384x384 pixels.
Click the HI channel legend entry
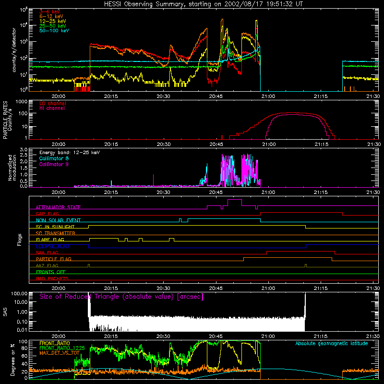click(x=52, y=108)
